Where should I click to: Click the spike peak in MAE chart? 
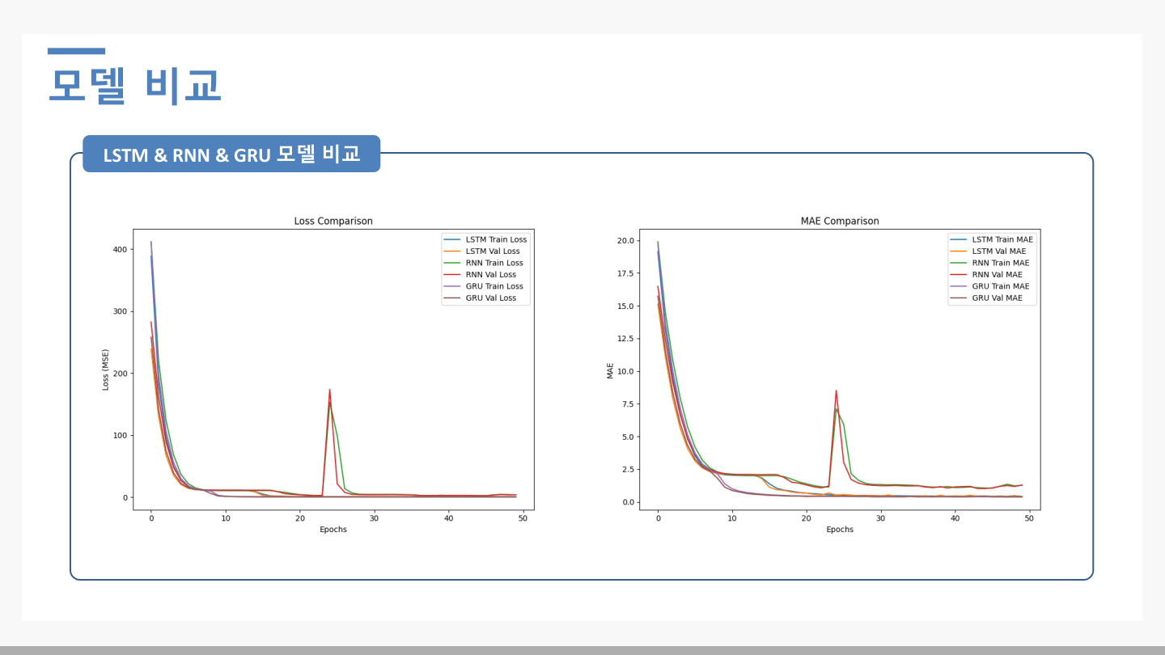point(836,391)
